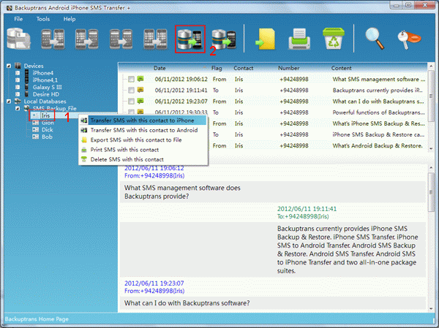Click the SMS_Backup_File label in the tree
439x328 pixels.
55,109
